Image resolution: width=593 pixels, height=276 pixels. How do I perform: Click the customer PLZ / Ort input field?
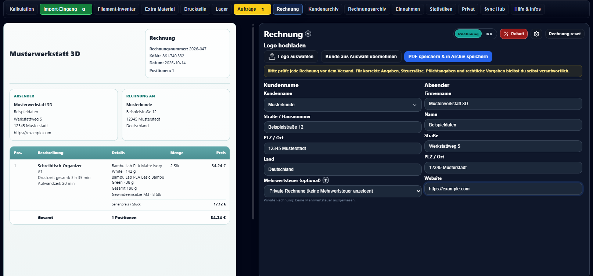(342, 148)
